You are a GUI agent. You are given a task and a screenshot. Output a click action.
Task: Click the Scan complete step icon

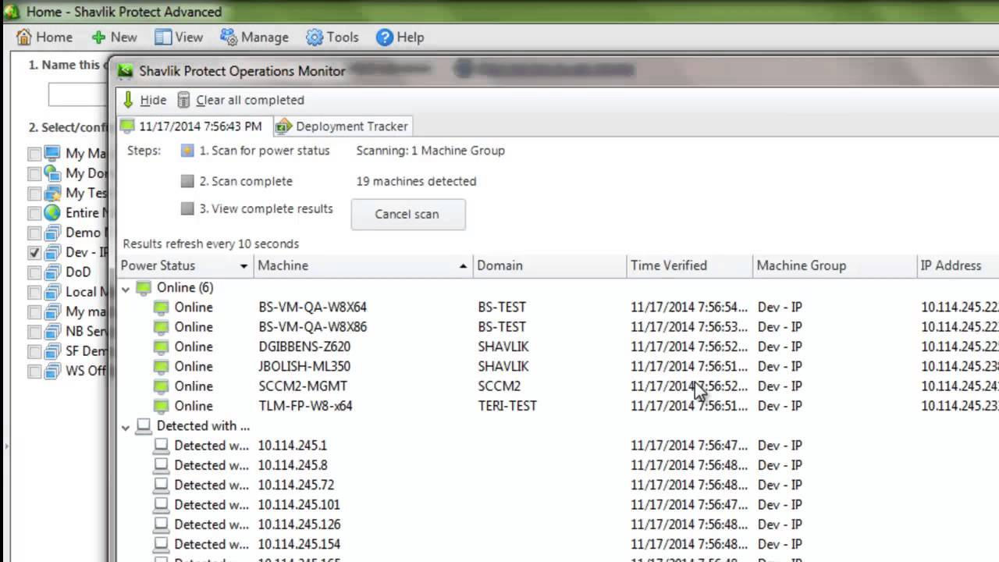tap(187, 181)
